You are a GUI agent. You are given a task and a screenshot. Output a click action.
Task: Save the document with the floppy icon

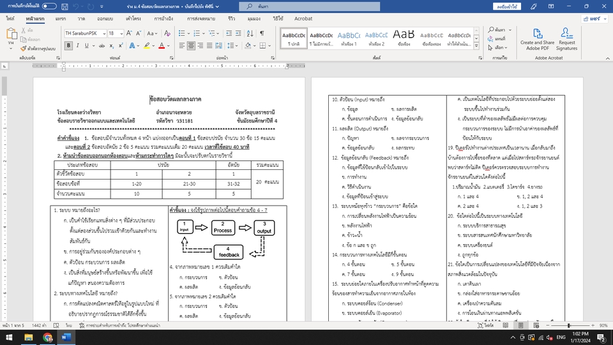click(65, 6)
